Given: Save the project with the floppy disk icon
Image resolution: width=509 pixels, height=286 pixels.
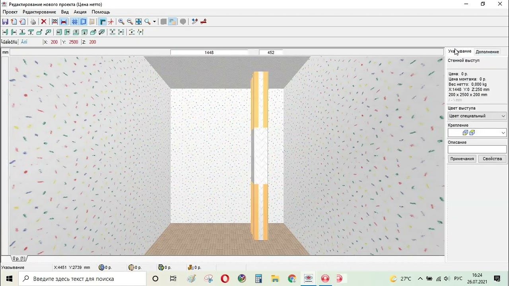Looking at the screenshot, I should pyautogui.click(x=5, y=21).
